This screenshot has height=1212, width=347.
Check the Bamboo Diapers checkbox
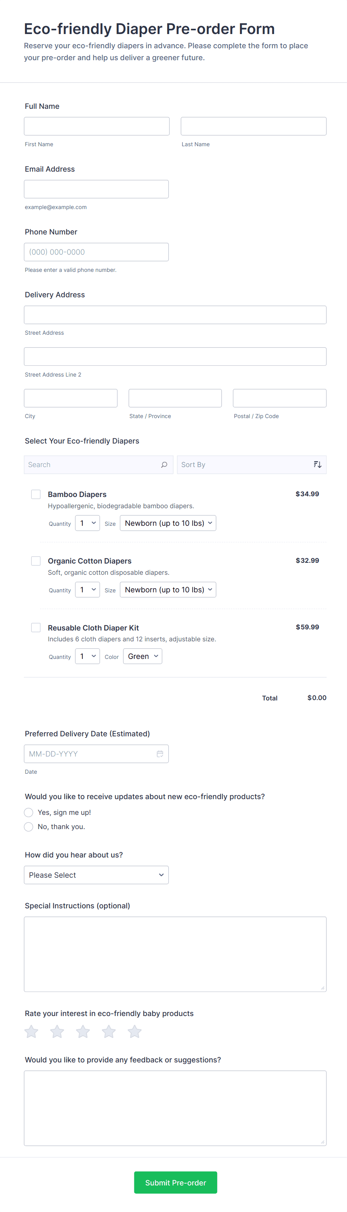pyautogui.click(x=36, y=494)
